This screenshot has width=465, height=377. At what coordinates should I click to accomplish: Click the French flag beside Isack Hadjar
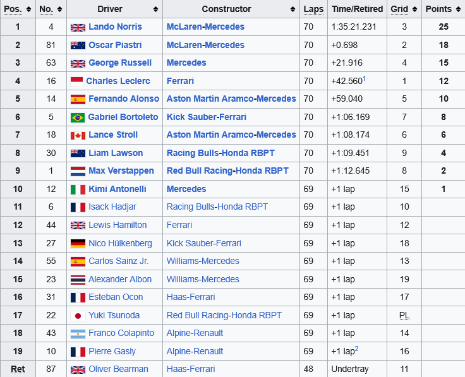click(x=78, y=207)
